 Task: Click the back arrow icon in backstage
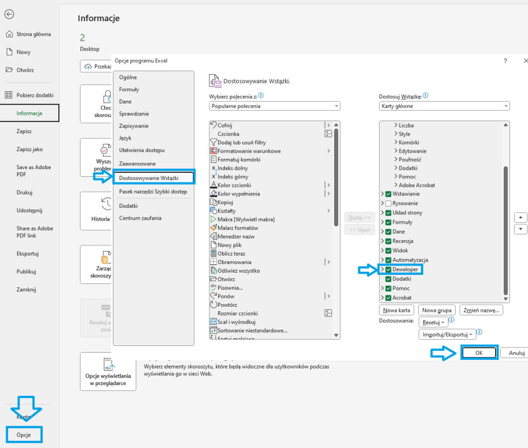pyautogui.click(x=9, y=14)
